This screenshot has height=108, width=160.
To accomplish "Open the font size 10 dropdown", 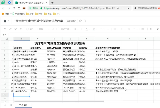I will (76, 29).
